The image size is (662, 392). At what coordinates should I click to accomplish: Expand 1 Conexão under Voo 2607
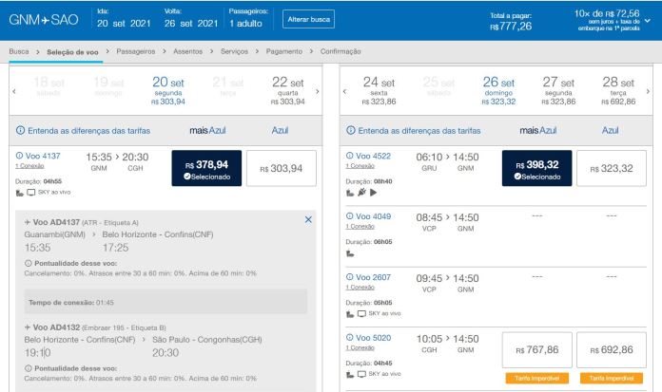tap(360, 288)
